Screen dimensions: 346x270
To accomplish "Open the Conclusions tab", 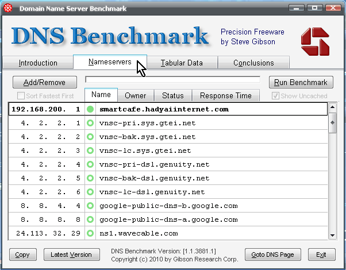I will (253, 63).
